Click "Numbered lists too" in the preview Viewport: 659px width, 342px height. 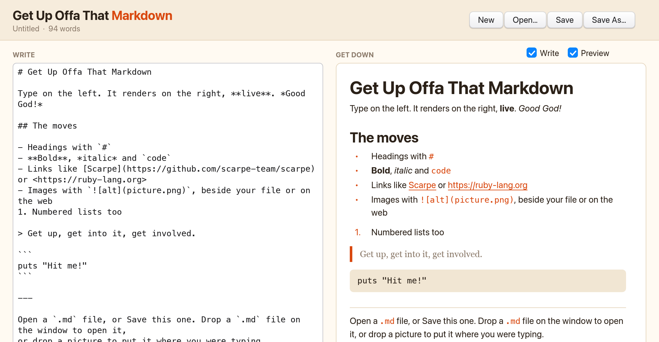click(x=407, y=232)
